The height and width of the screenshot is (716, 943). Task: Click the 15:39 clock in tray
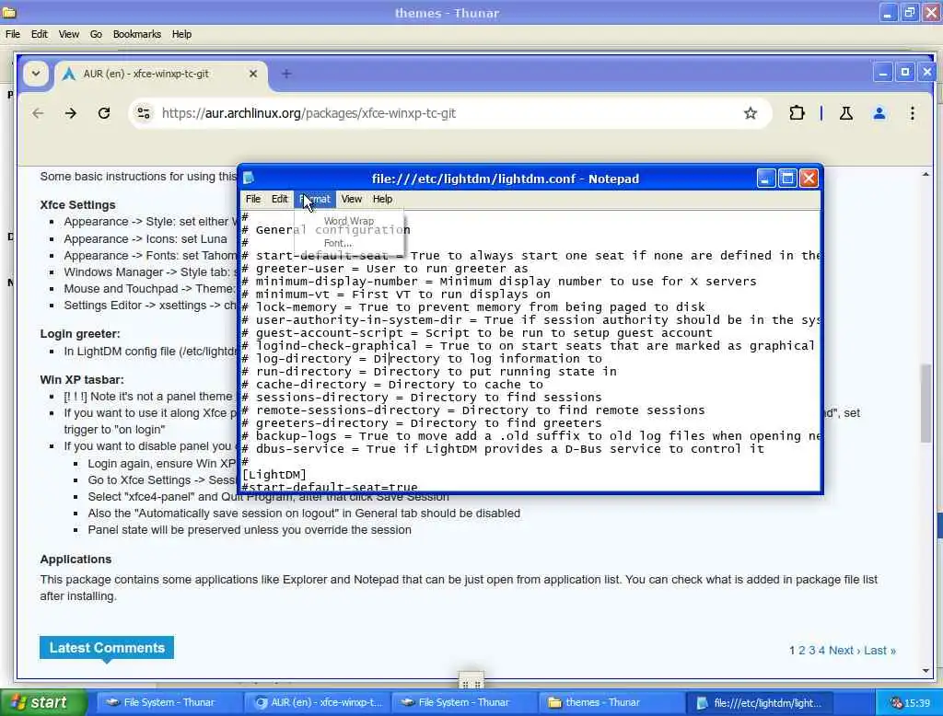point(917,703)
